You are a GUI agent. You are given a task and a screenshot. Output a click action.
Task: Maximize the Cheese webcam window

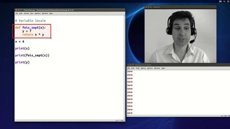click(x=151, y=7)
